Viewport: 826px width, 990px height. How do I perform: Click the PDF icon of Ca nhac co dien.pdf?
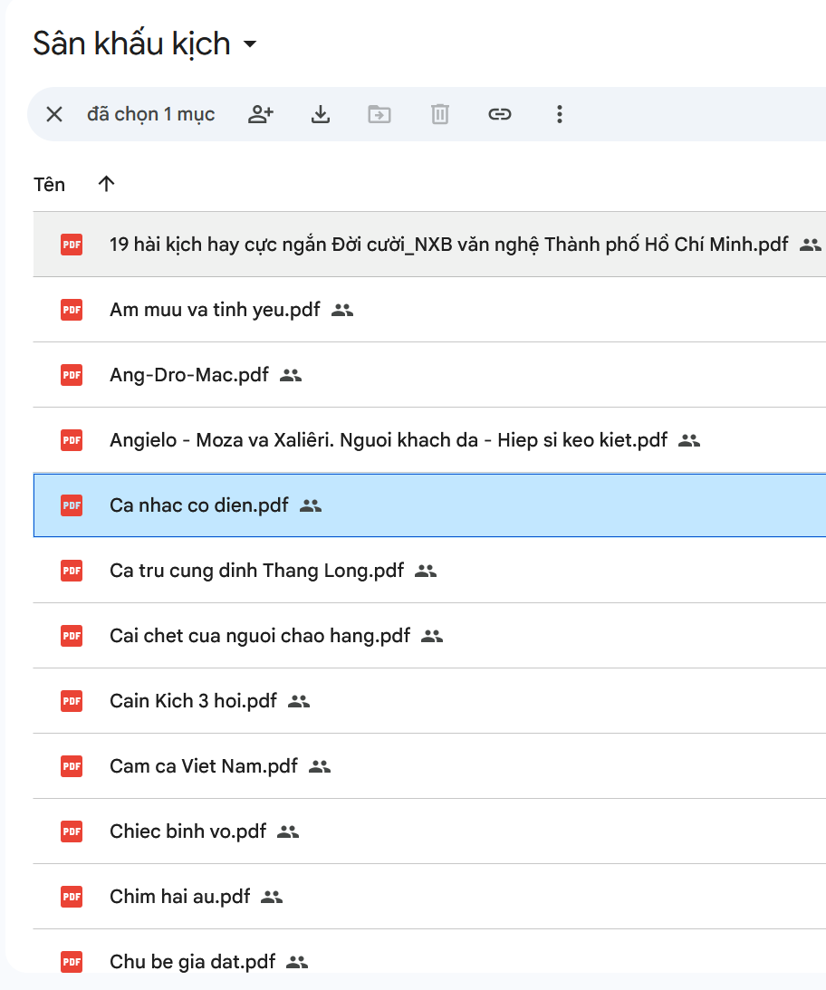(x=72, y=505)
